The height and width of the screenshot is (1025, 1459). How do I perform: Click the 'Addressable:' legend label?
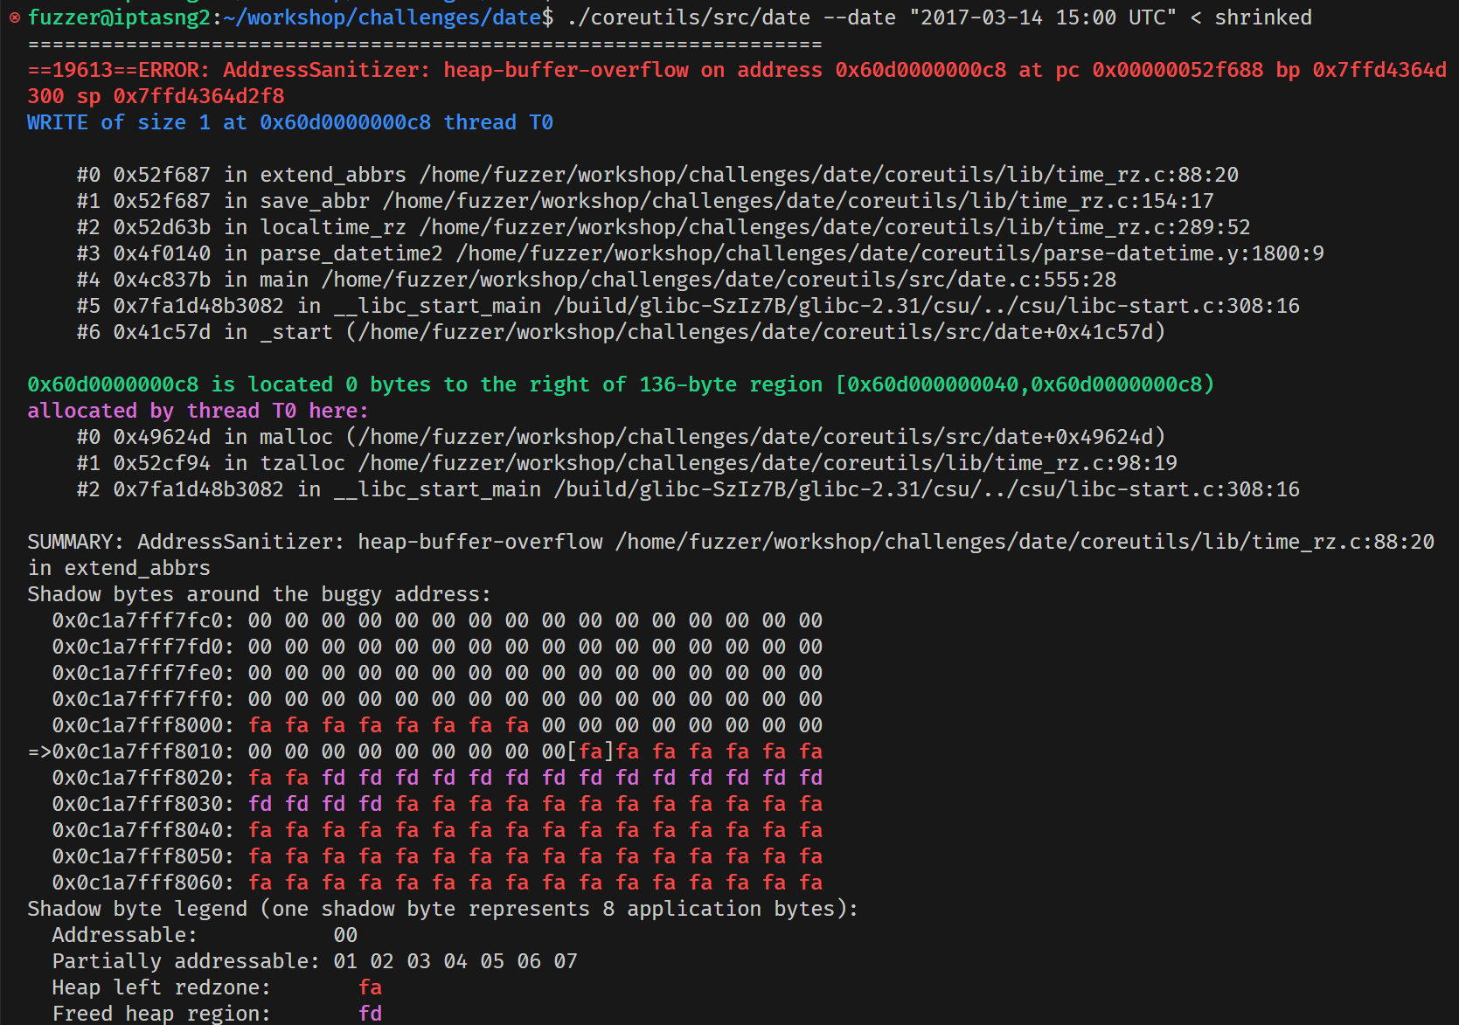coord(125,935)
